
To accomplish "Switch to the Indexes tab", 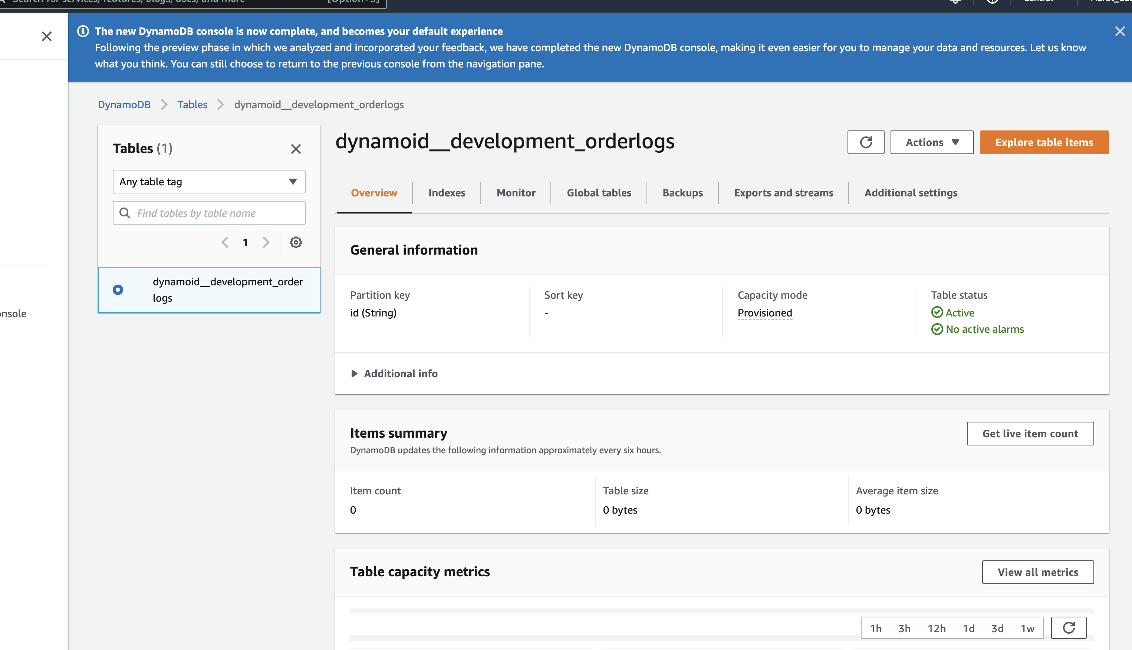I will pyautogui.click(x=446, y=193).
